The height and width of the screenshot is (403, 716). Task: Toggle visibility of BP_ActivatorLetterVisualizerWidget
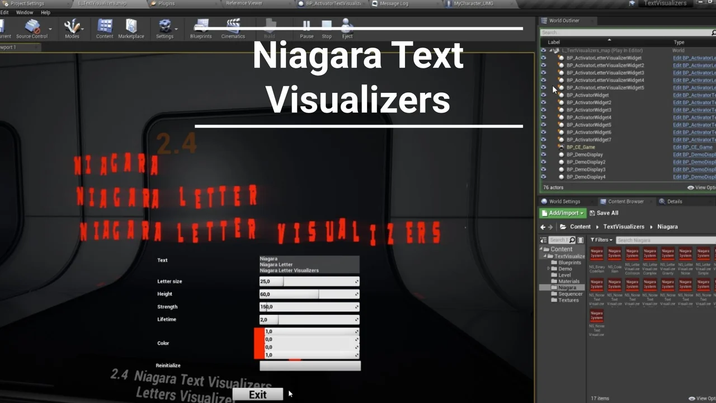click(x=543, y=58)
